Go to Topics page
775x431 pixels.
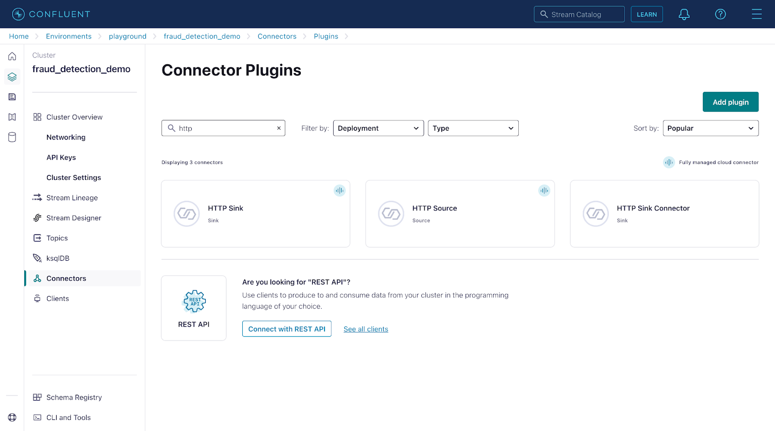pos(57,238)
